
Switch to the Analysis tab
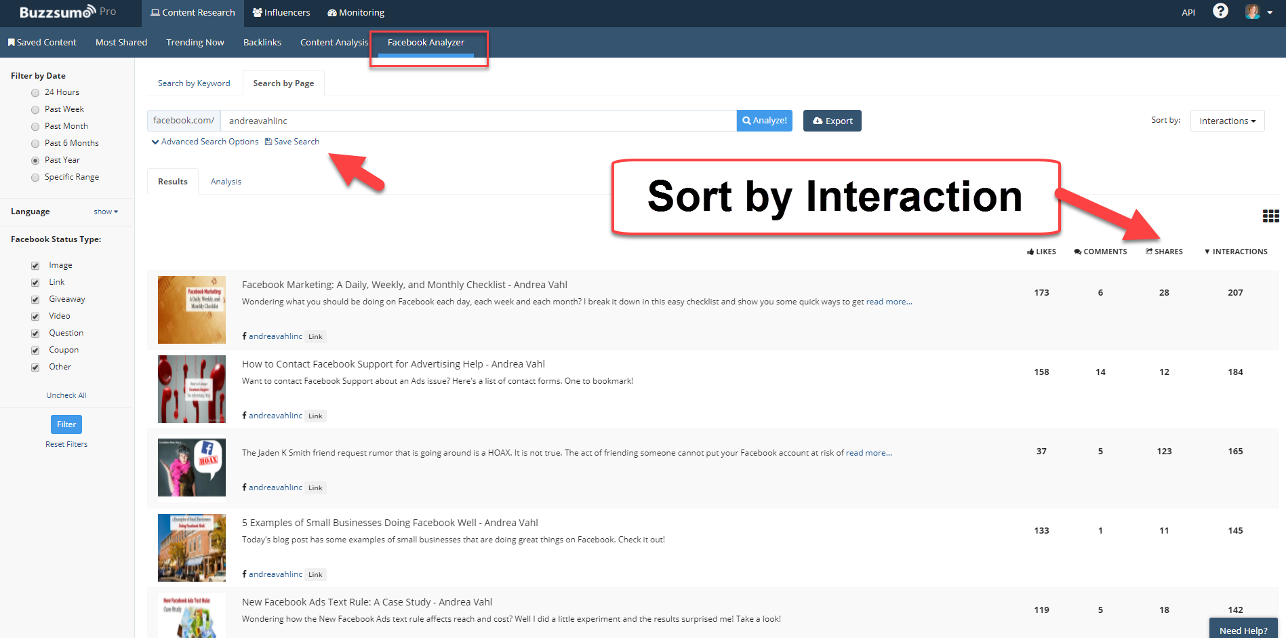pos(226,182)
